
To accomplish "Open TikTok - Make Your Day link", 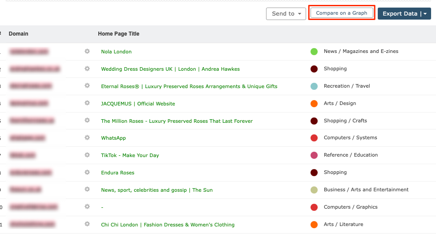I will point(130,155).
